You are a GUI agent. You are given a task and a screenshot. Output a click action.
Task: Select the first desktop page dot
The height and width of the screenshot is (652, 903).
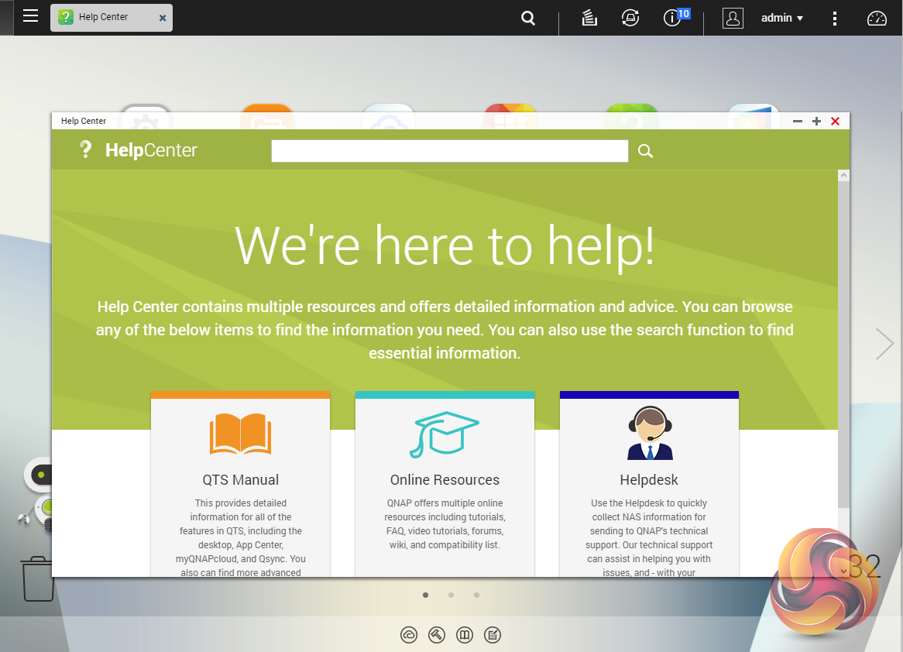coord(426,595)
